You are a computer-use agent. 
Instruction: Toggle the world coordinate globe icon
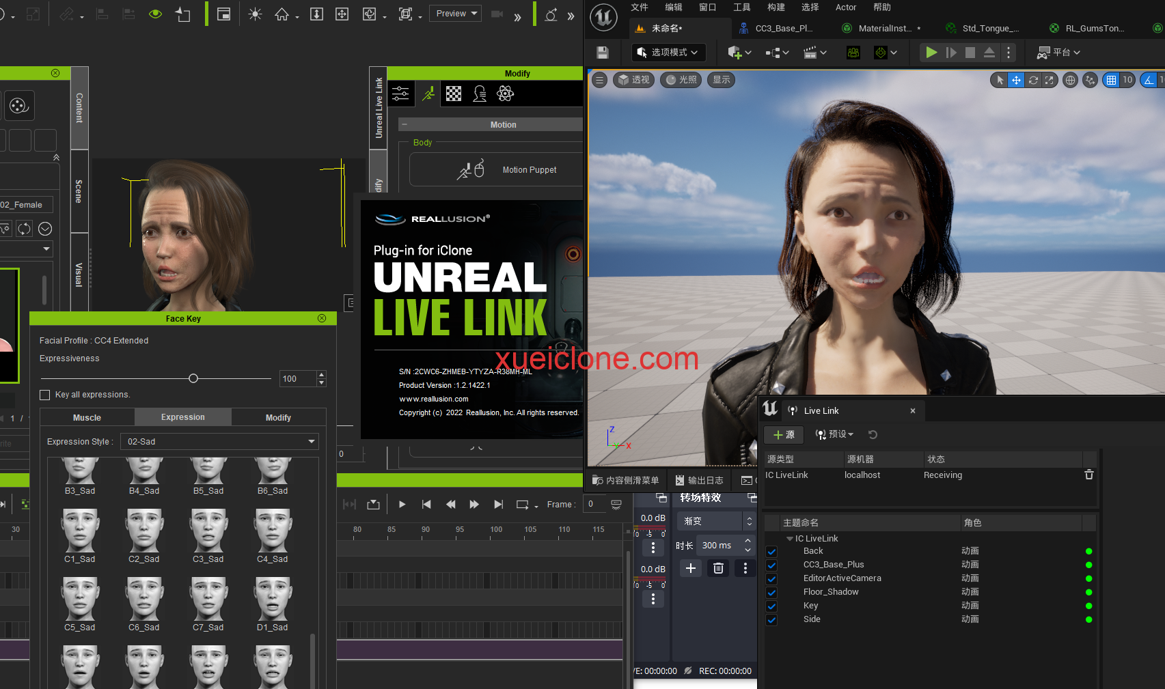1071,80
